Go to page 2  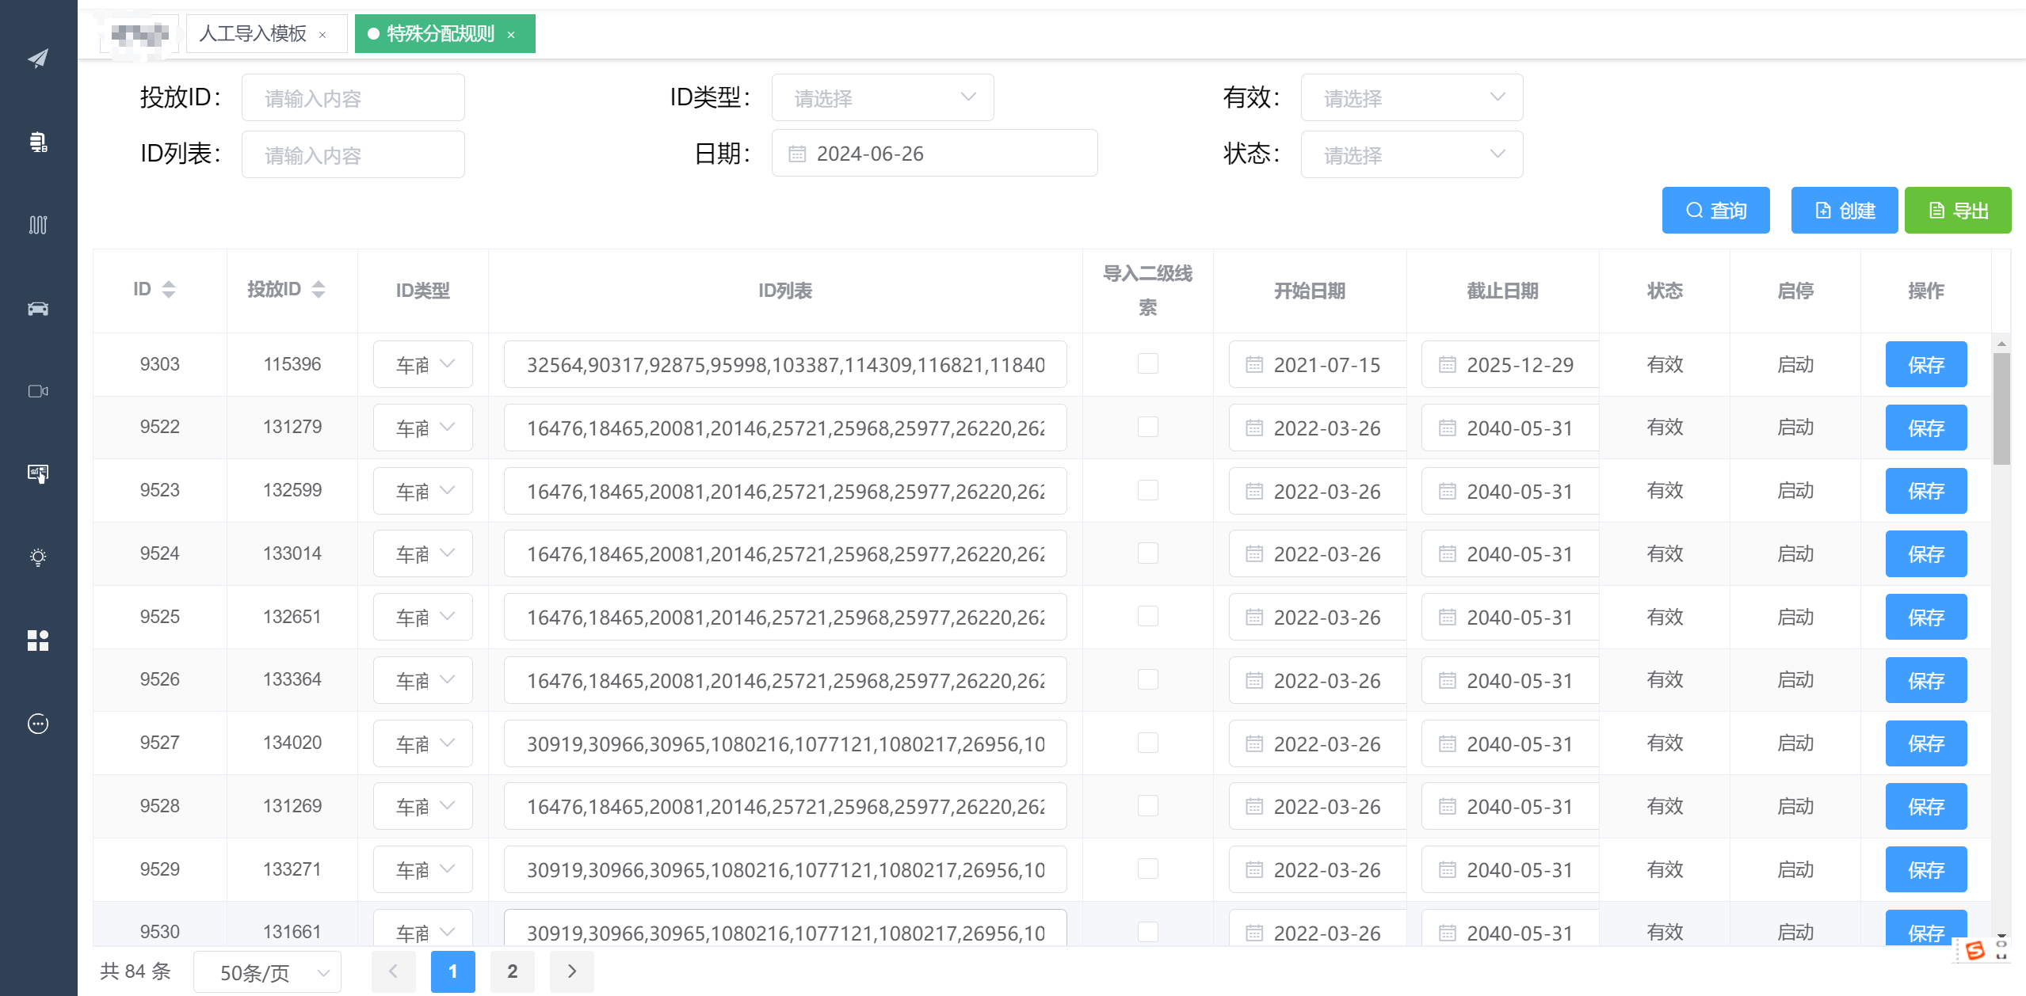[x=513, y=971]
